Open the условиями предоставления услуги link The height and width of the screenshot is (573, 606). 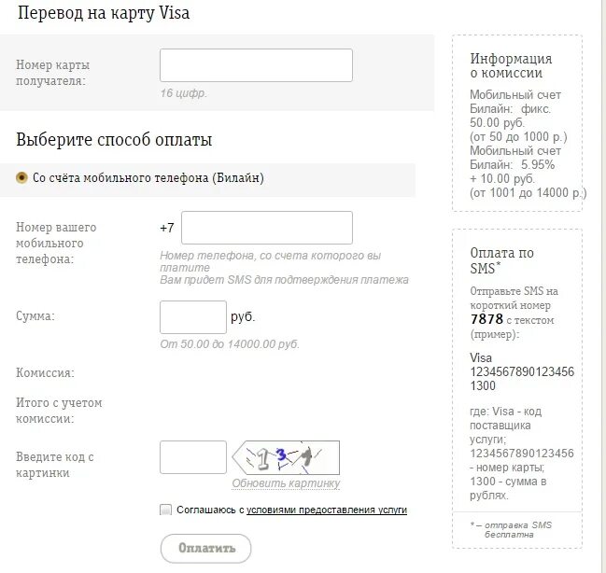click(327, 510)
